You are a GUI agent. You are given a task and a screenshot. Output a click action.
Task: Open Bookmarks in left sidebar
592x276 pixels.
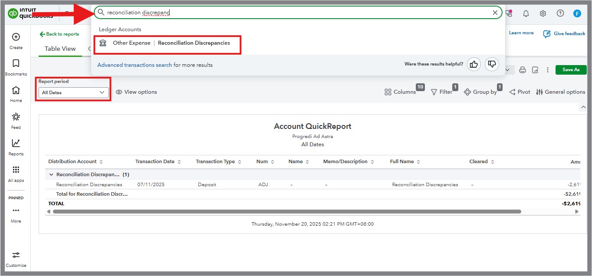pos(16,67)
